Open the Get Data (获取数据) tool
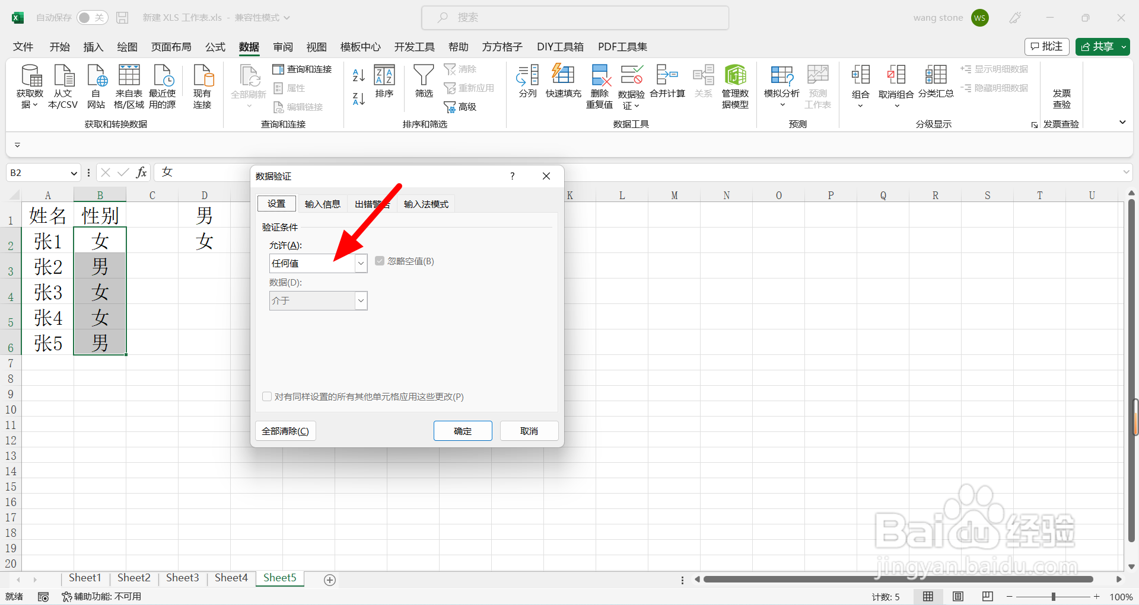Image resolution: width=1139 pixels, height=605 pixels. point(30,87)
